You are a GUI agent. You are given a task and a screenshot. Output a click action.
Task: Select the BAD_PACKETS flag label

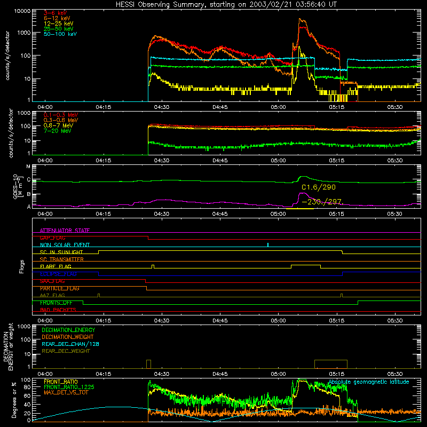click(x=58, y=310)
